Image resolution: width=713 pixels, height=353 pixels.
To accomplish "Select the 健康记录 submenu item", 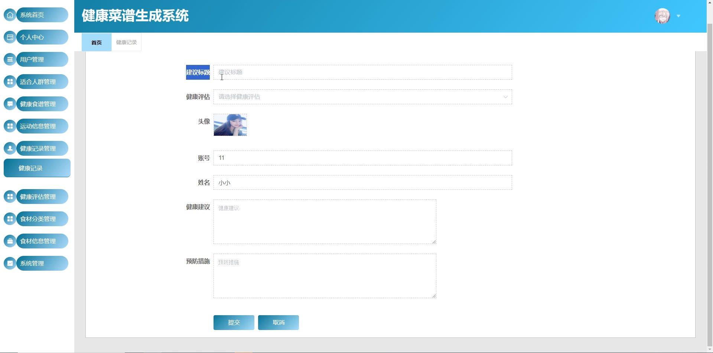I will (x=37, y=168).
